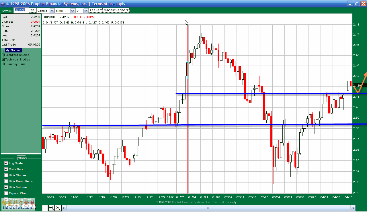Toggle the Streaming Chart checkbox
Image resolution: width=367 pixels, height=212 pixels.
click(6, 199)
